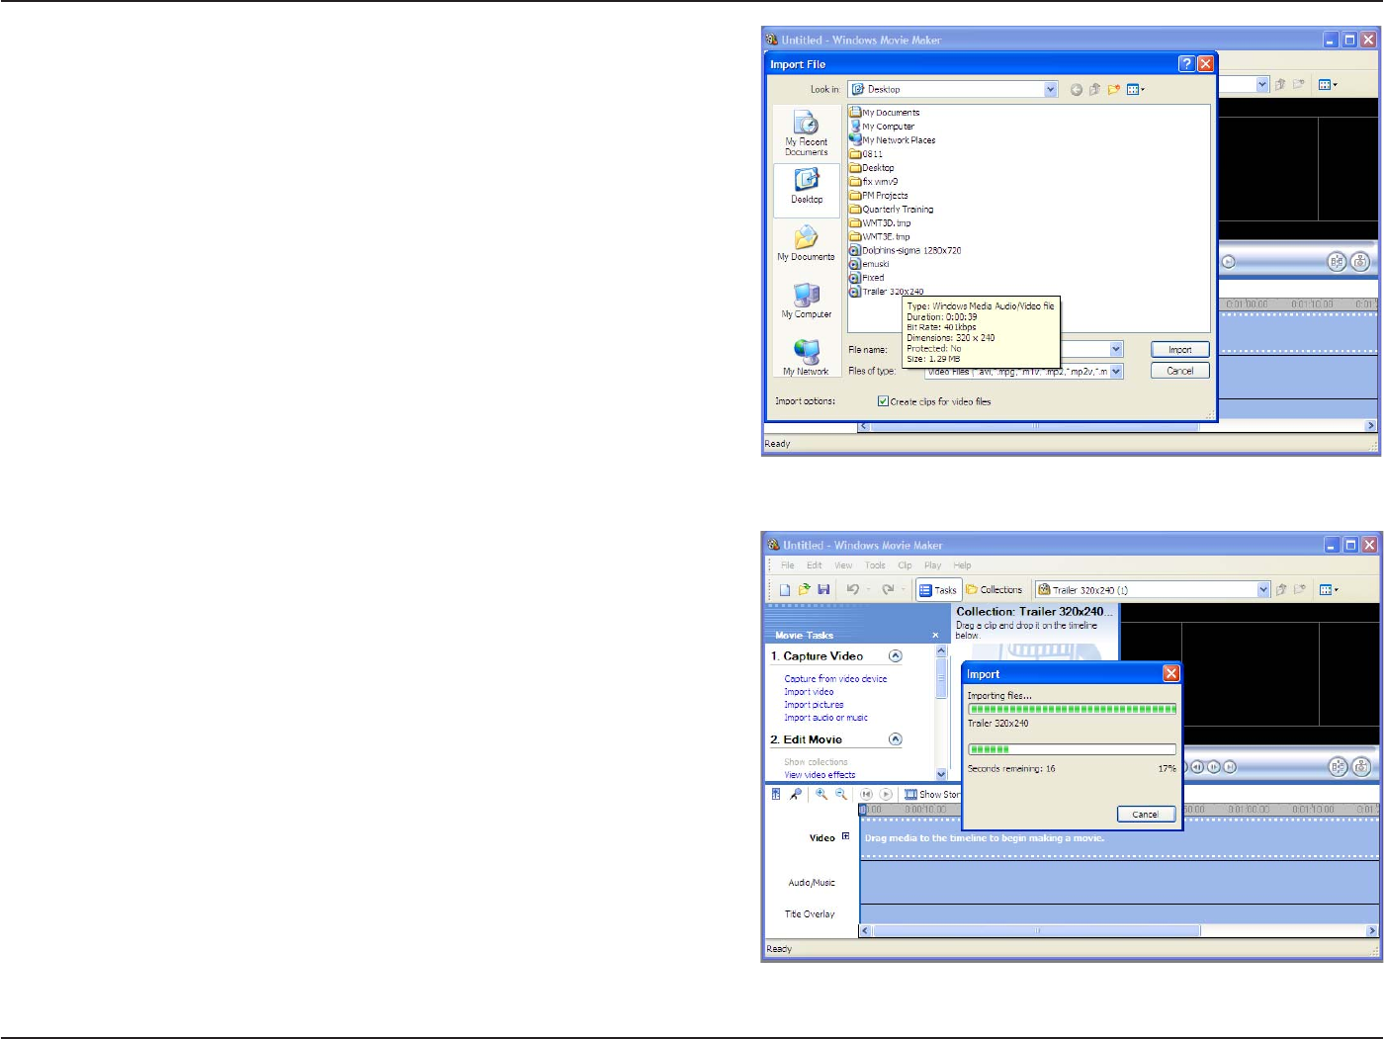Select the fix wmv9 folder
The image size is (1384, 1039).
coord(873,182)
